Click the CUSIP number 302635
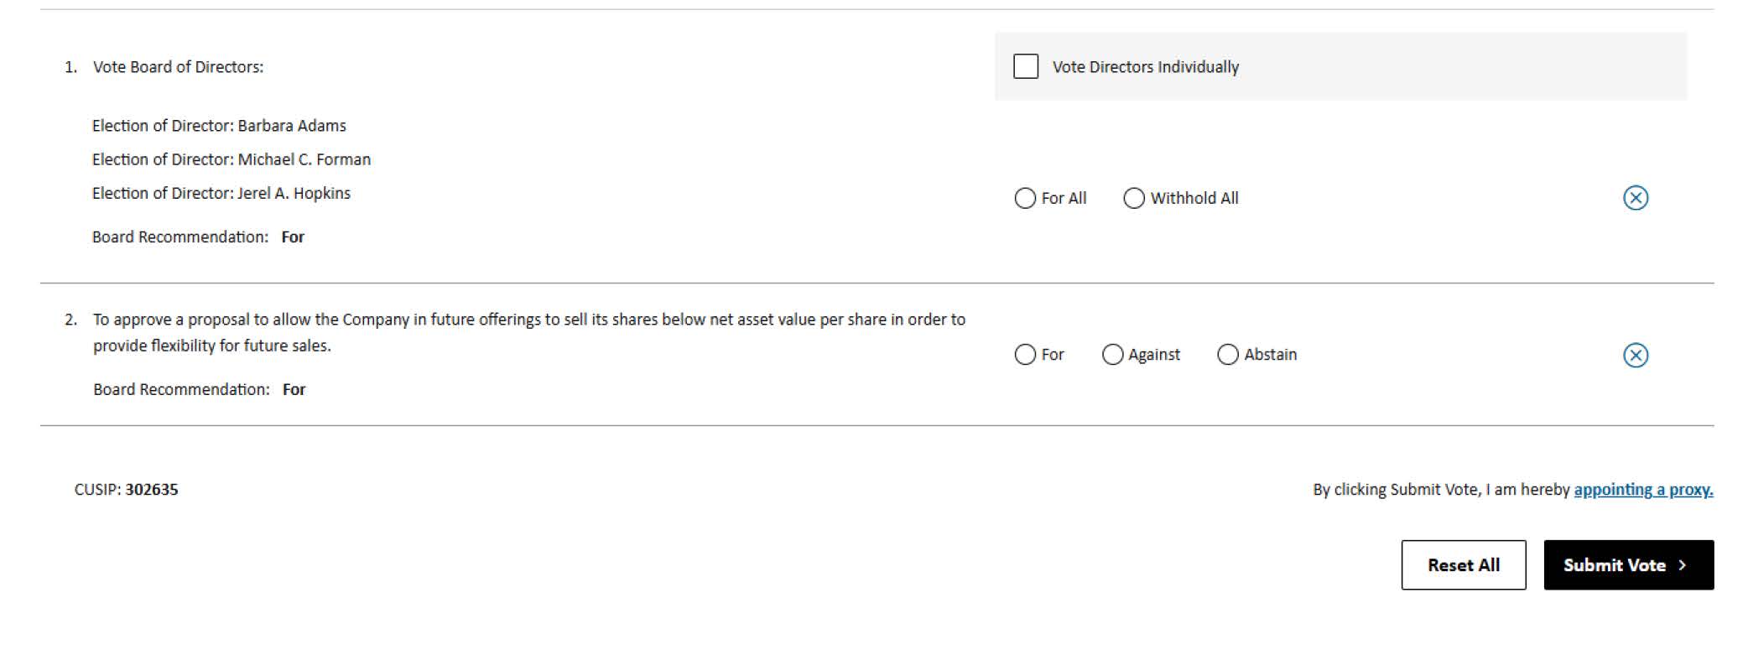1748x650 pixels. (x=151, y=490)
